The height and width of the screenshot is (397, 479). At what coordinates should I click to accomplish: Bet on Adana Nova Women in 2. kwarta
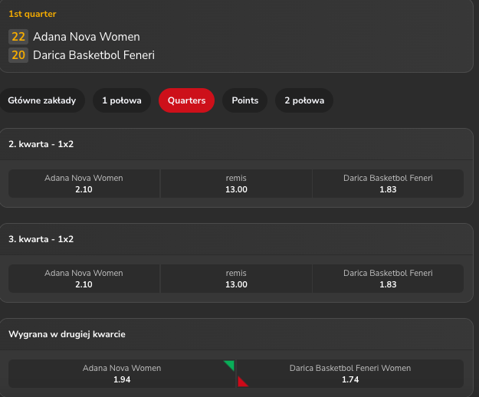(x=84, y=184)
